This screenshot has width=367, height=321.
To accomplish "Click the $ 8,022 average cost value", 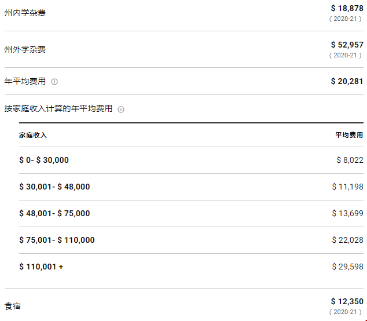I will [x=350, y=160].
